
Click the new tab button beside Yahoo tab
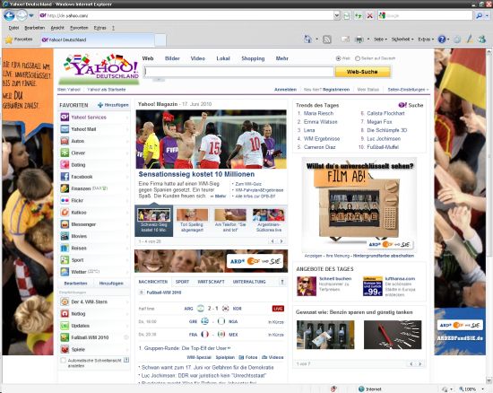160,40
